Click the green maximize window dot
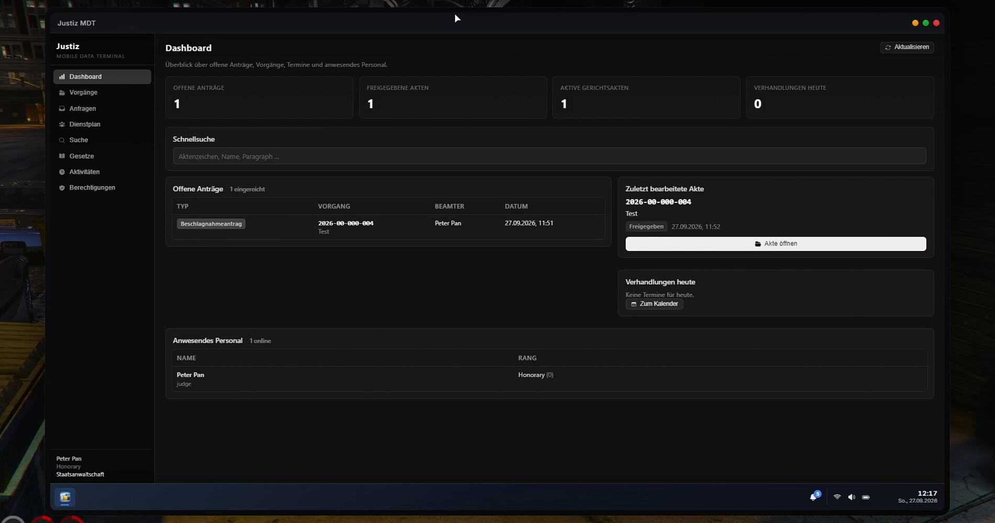 [x=926, y=23]
